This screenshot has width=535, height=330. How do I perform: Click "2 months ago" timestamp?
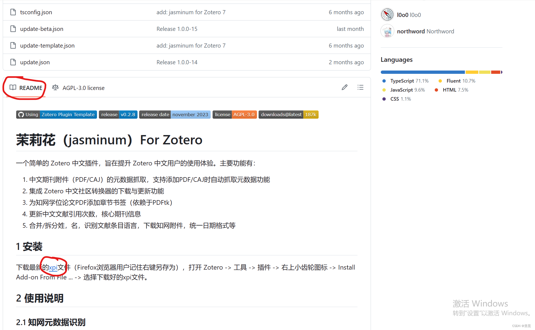(x=346, y=62)
